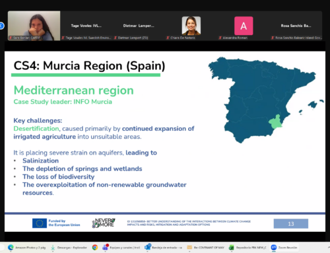
Task: Click muted mic icon beside Rosa Sanchis label
Action: point(273,38)
